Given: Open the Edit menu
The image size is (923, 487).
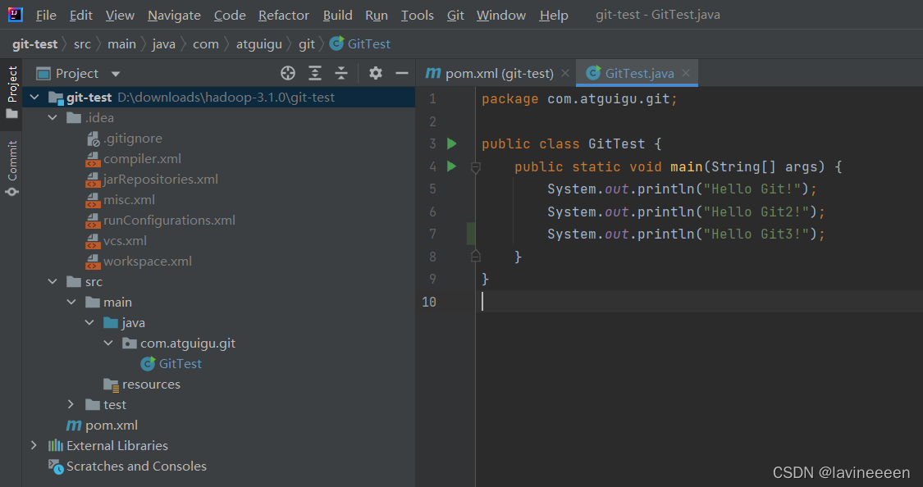Looking at the screenshot, I should (x=80, y=16).
